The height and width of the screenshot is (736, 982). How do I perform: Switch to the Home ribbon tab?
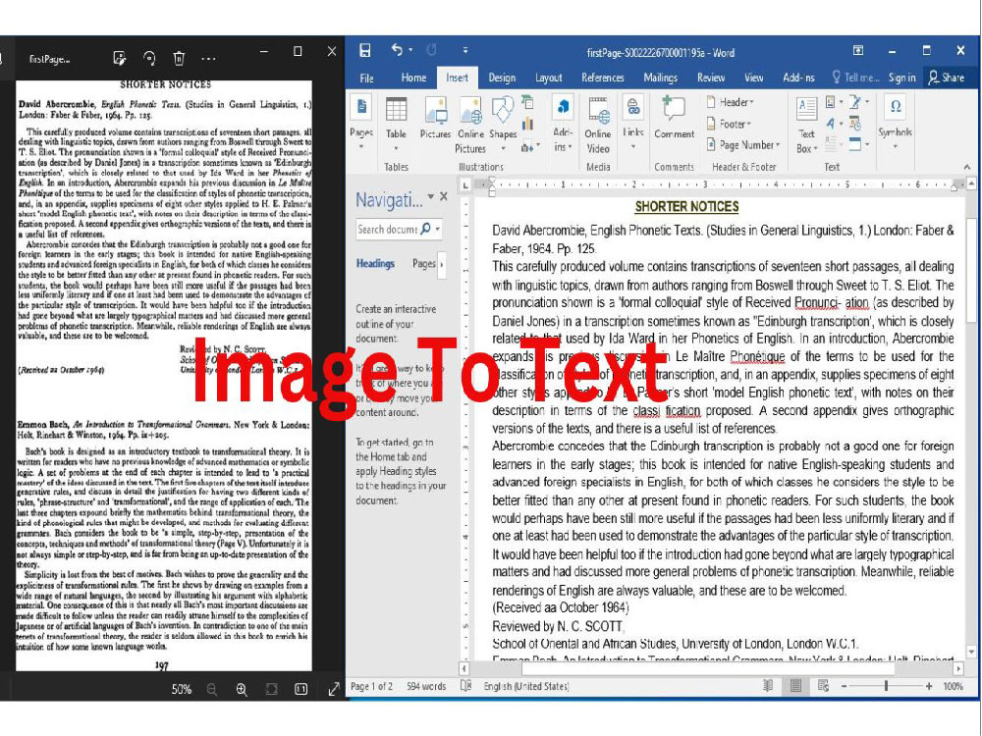coord(413,78)
